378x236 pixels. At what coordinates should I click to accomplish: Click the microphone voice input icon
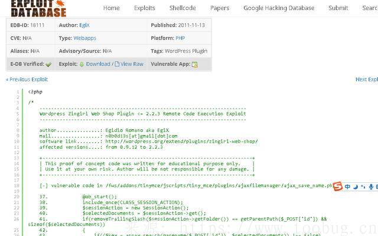point(370,187)
